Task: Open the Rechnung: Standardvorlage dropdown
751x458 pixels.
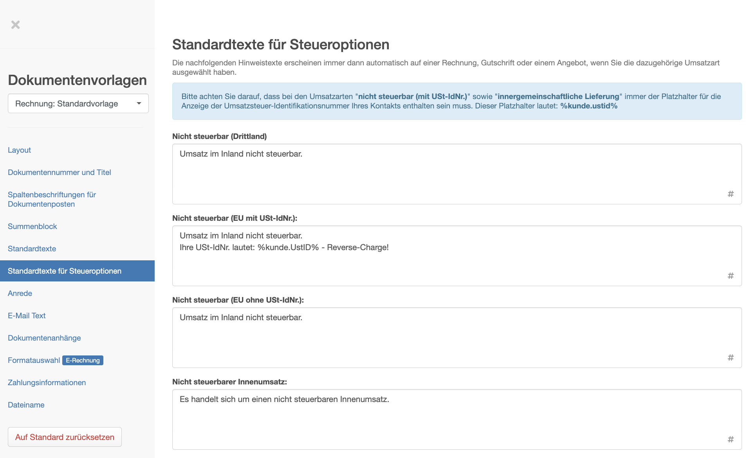Action: coord(78,103)
